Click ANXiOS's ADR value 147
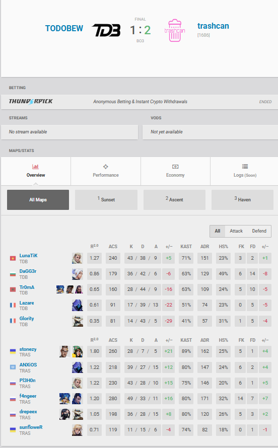This screenshot has height=448, width=278. click(204, 367)
